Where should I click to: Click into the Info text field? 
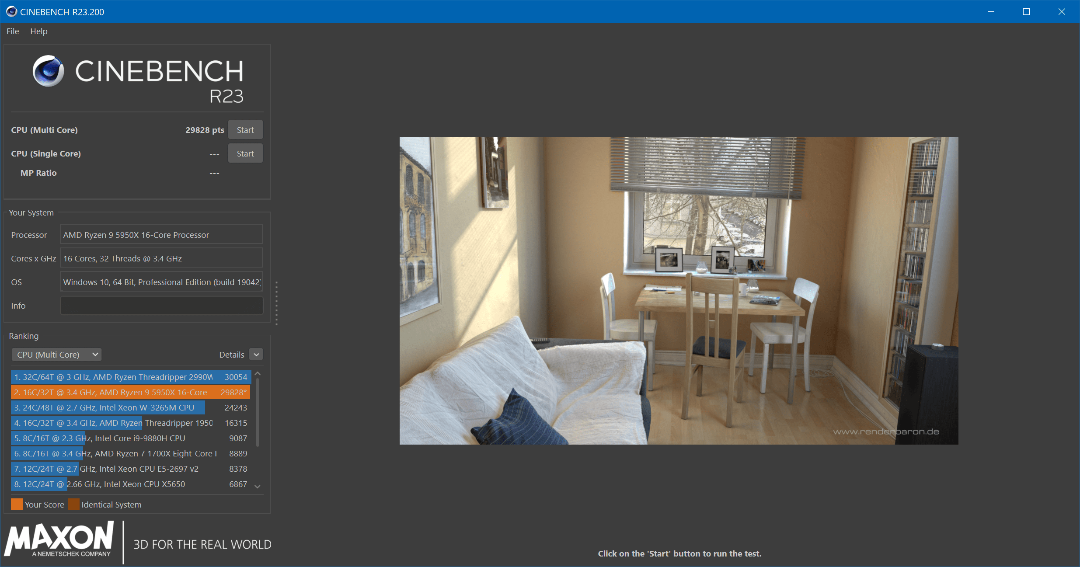[x=161, y=306]
